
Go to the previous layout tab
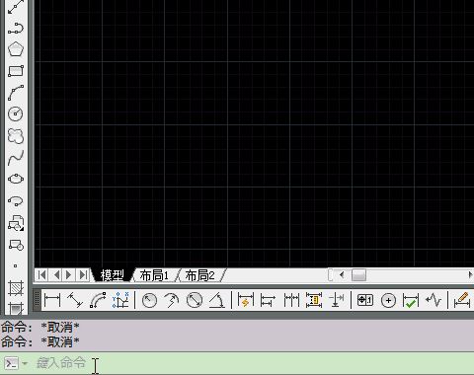pos(55,275)
